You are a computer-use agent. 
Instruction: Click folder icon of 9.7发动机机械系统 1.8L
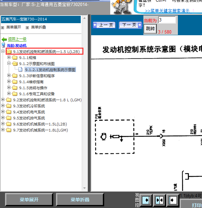[9, 130]
